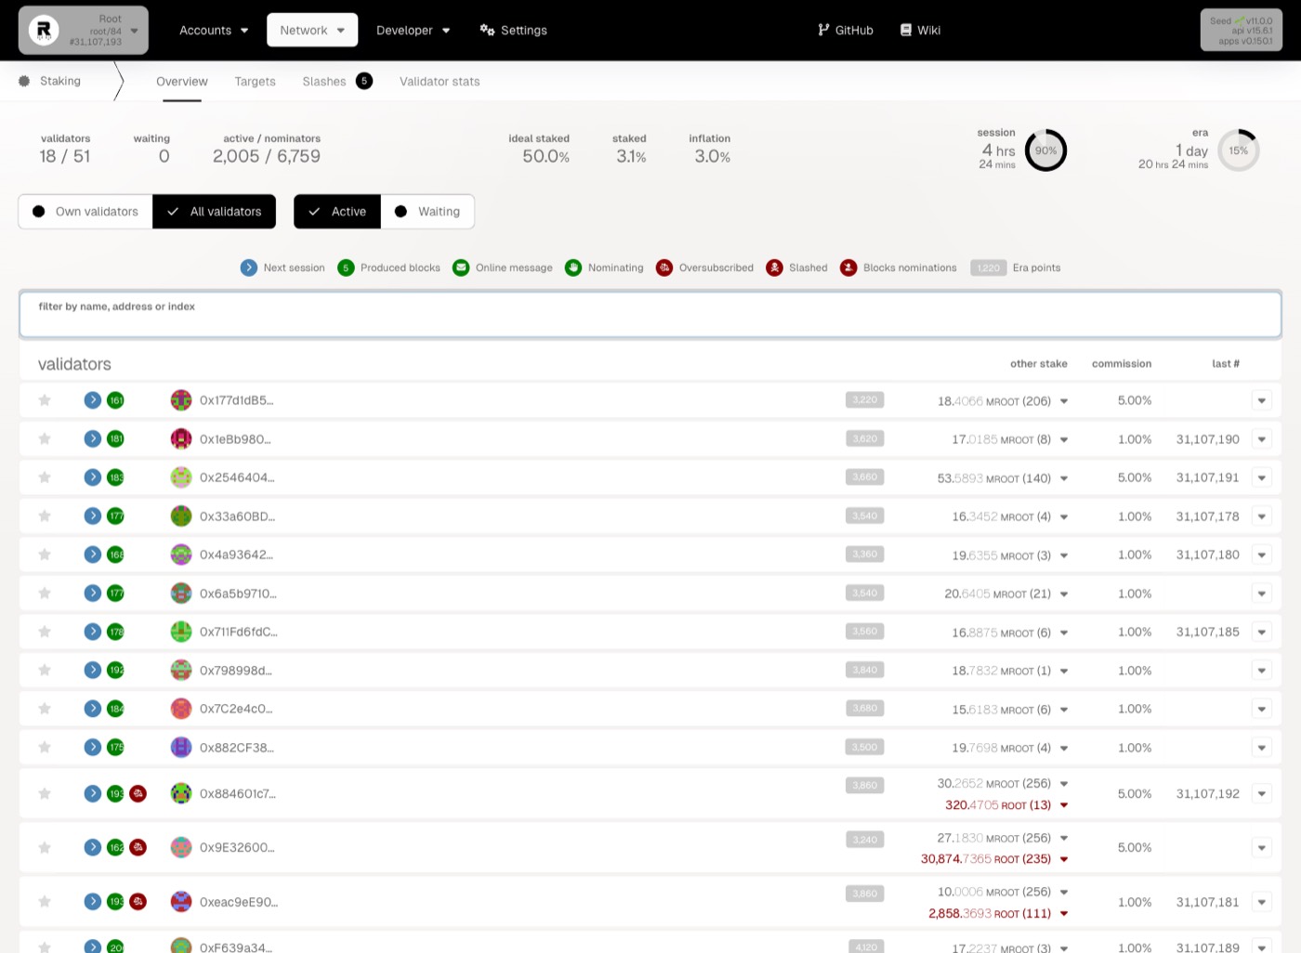Click the era progress circle 15%
Screen dimensions: 1301x953
click(x=1239, y=150)
